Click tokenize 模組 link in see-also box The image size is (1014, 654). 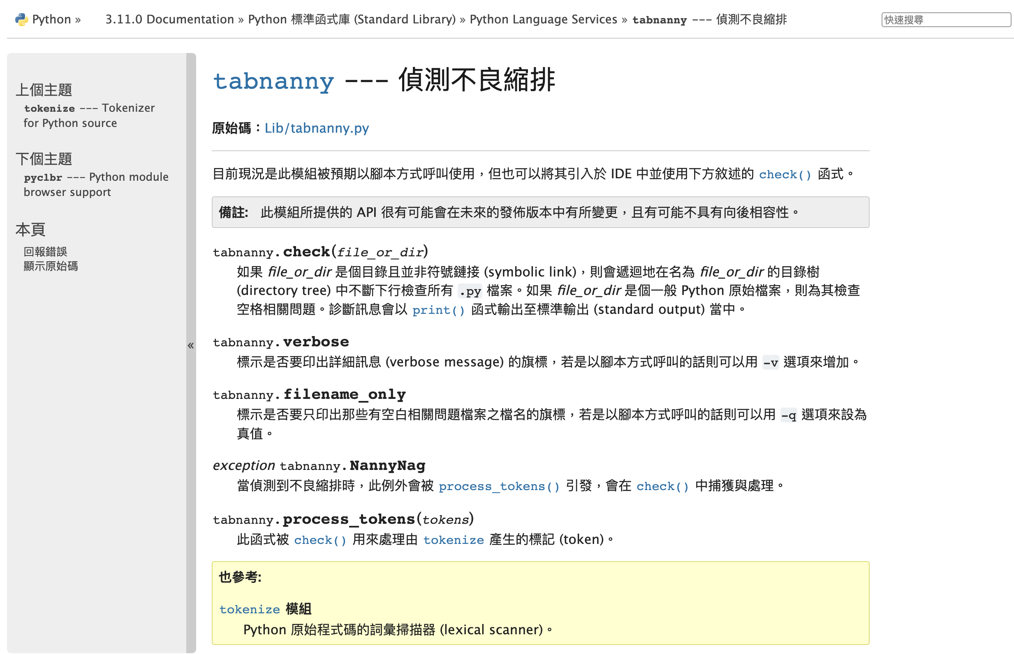coord(250,610)
